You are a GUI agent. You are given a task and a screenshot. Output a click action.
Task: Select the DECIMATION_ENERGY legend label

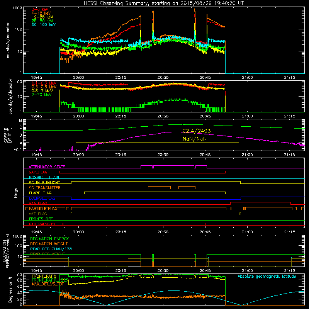[x=49, y=239]
